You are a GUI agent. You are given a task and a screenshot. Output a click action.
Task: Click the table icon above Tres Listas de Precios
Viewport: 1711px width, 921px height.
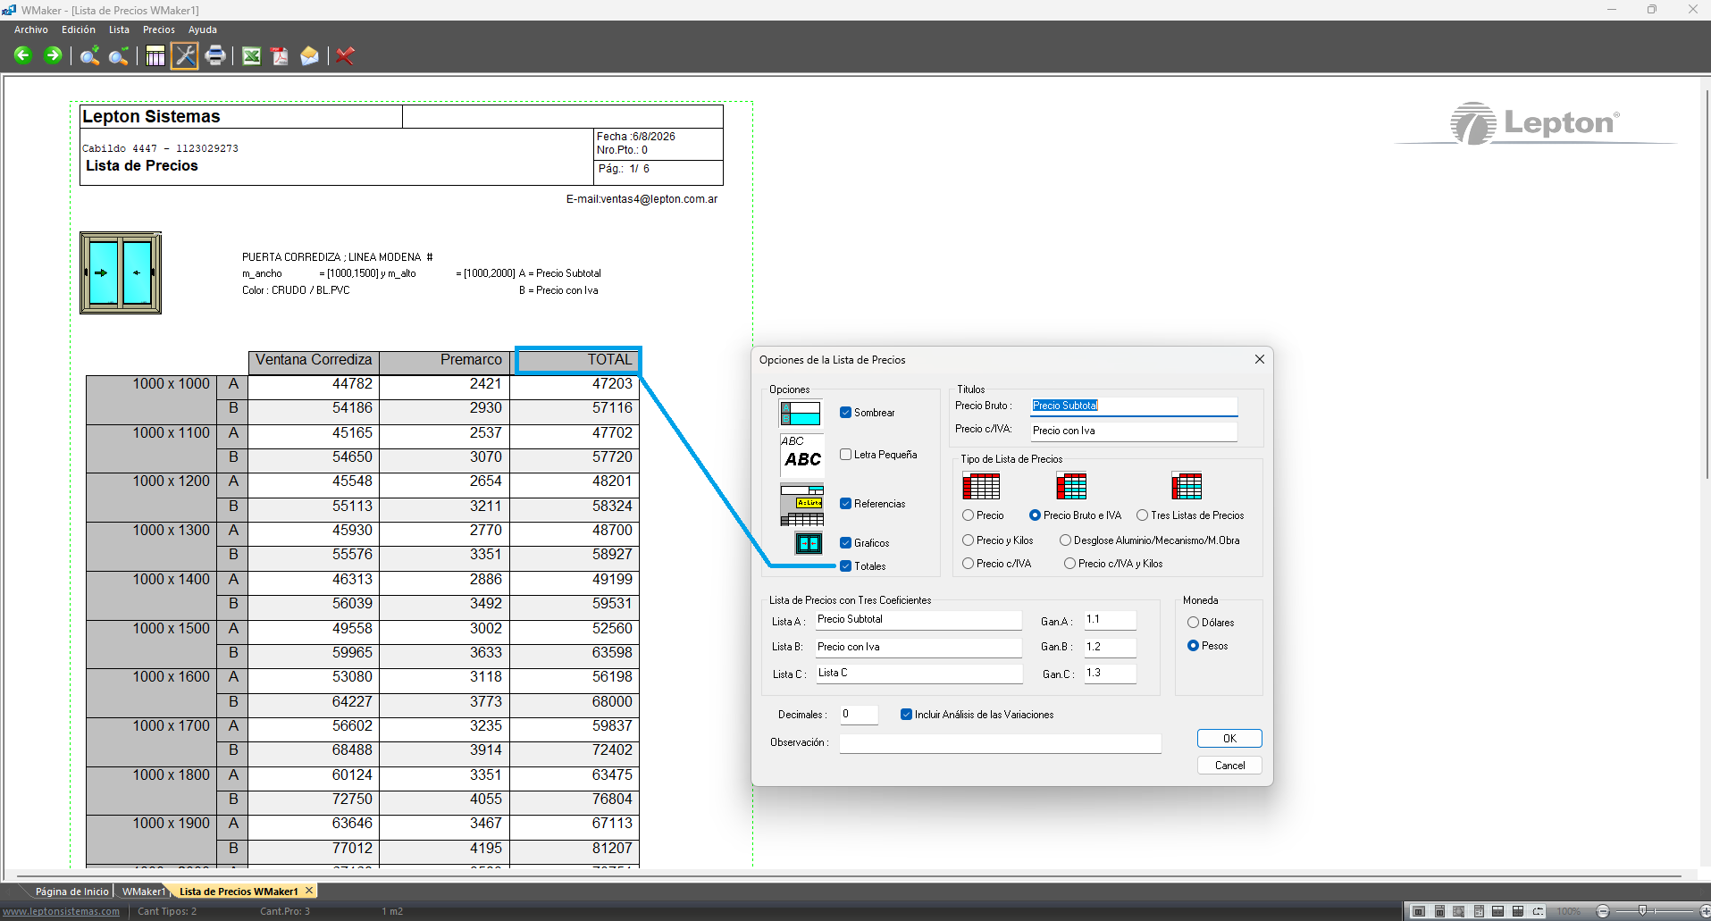[x=1187, y=486]
